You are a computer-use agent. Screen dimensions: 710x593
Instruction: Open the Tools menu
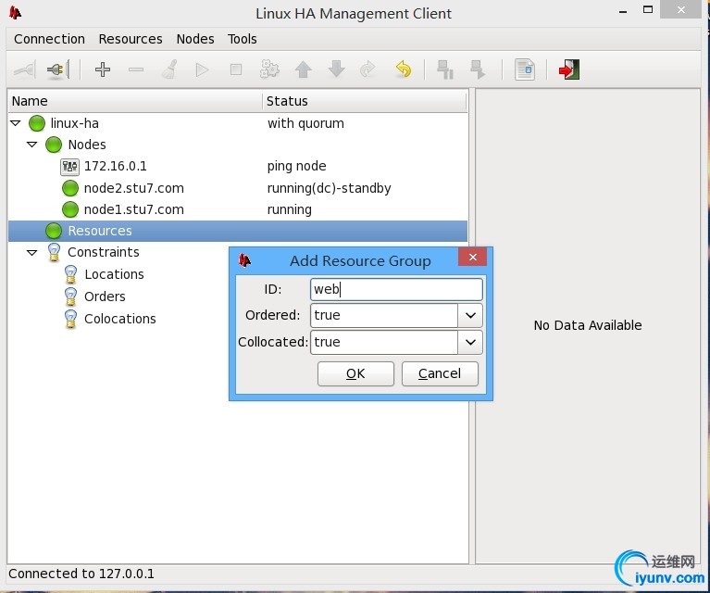point(243,39)
